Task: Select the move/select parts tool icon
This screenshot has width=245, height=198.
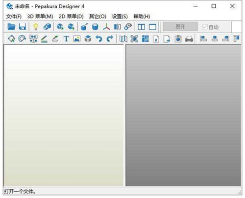Action: (x=11, y=39)
